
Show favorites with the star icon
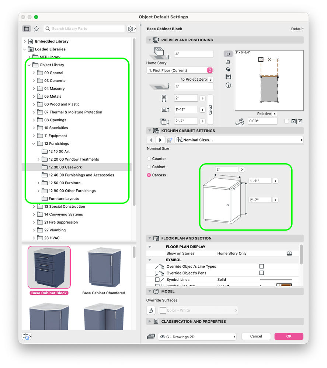coord(36,29)
